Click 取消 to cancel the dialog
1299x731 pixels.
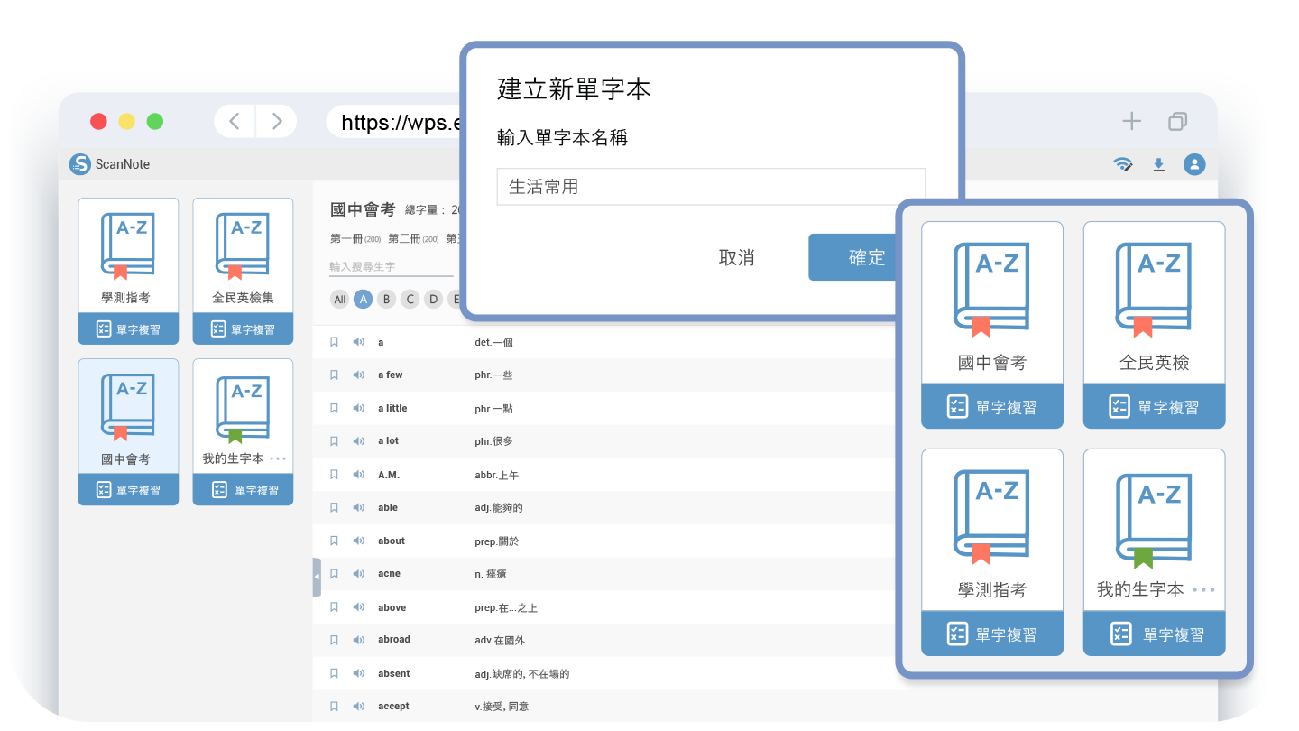pyautogui.click(x=736, y=257)
